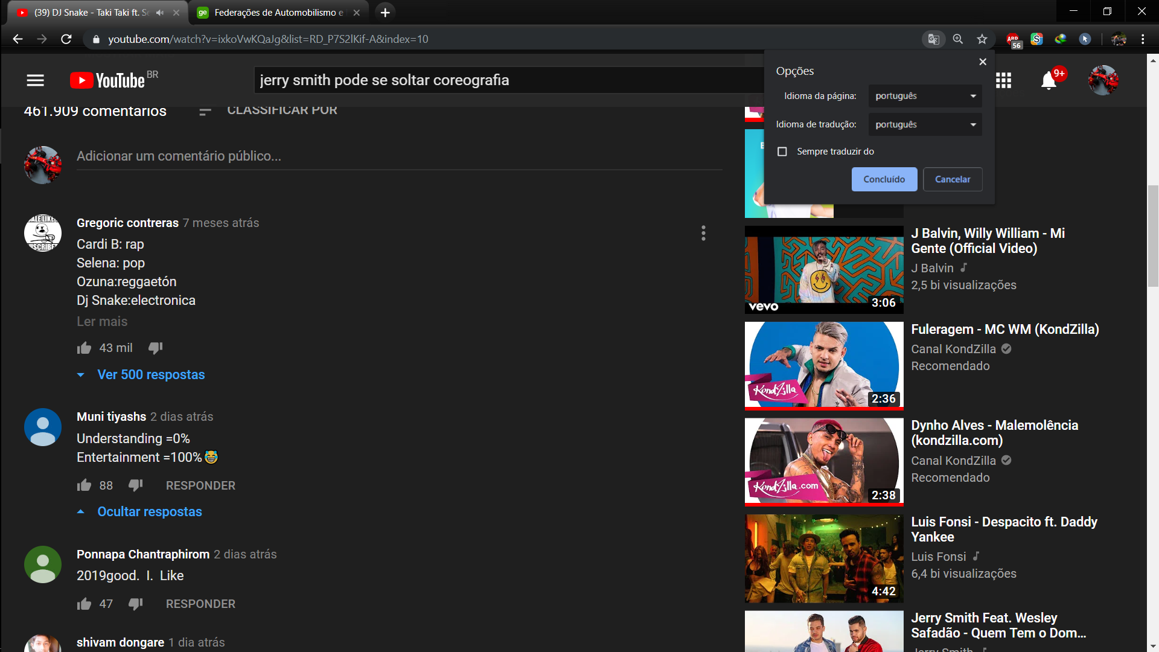Viewport: 1159px width, 652px height.
Task: Open Gregoric contreras's avatar
Action: pos(43,233)
